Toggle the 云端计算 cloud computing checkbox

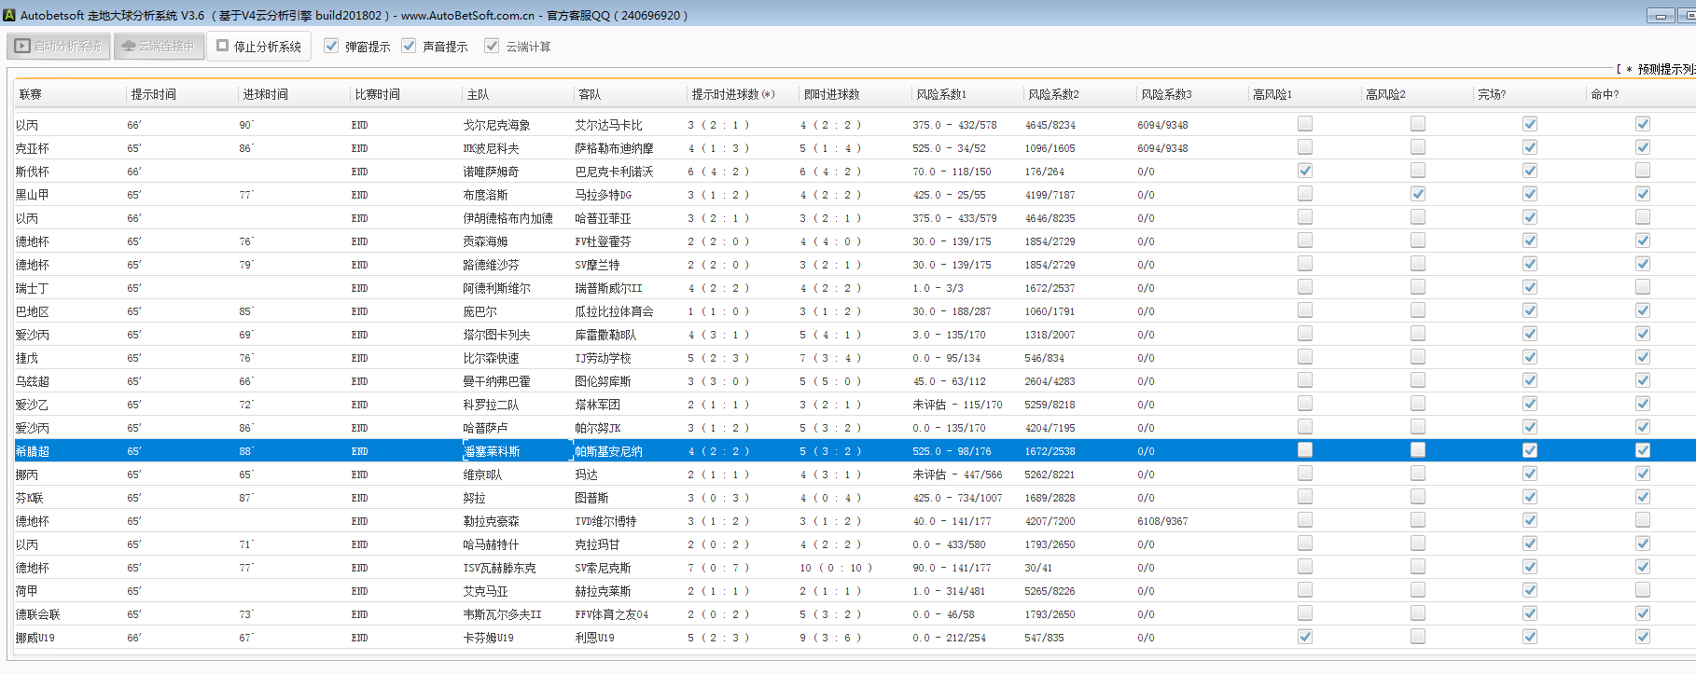492,46
